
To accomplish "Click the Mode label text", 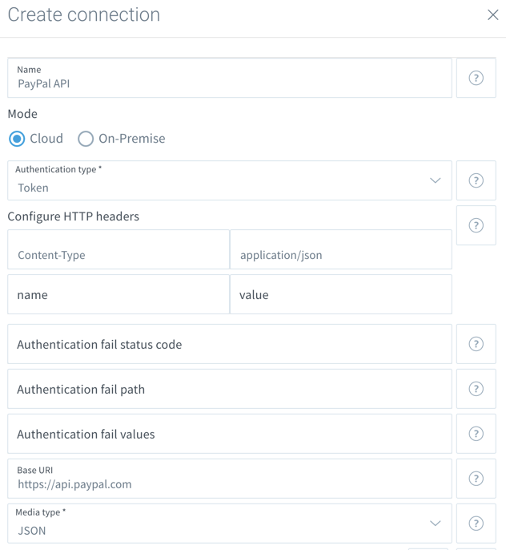I will coord(22,114).
